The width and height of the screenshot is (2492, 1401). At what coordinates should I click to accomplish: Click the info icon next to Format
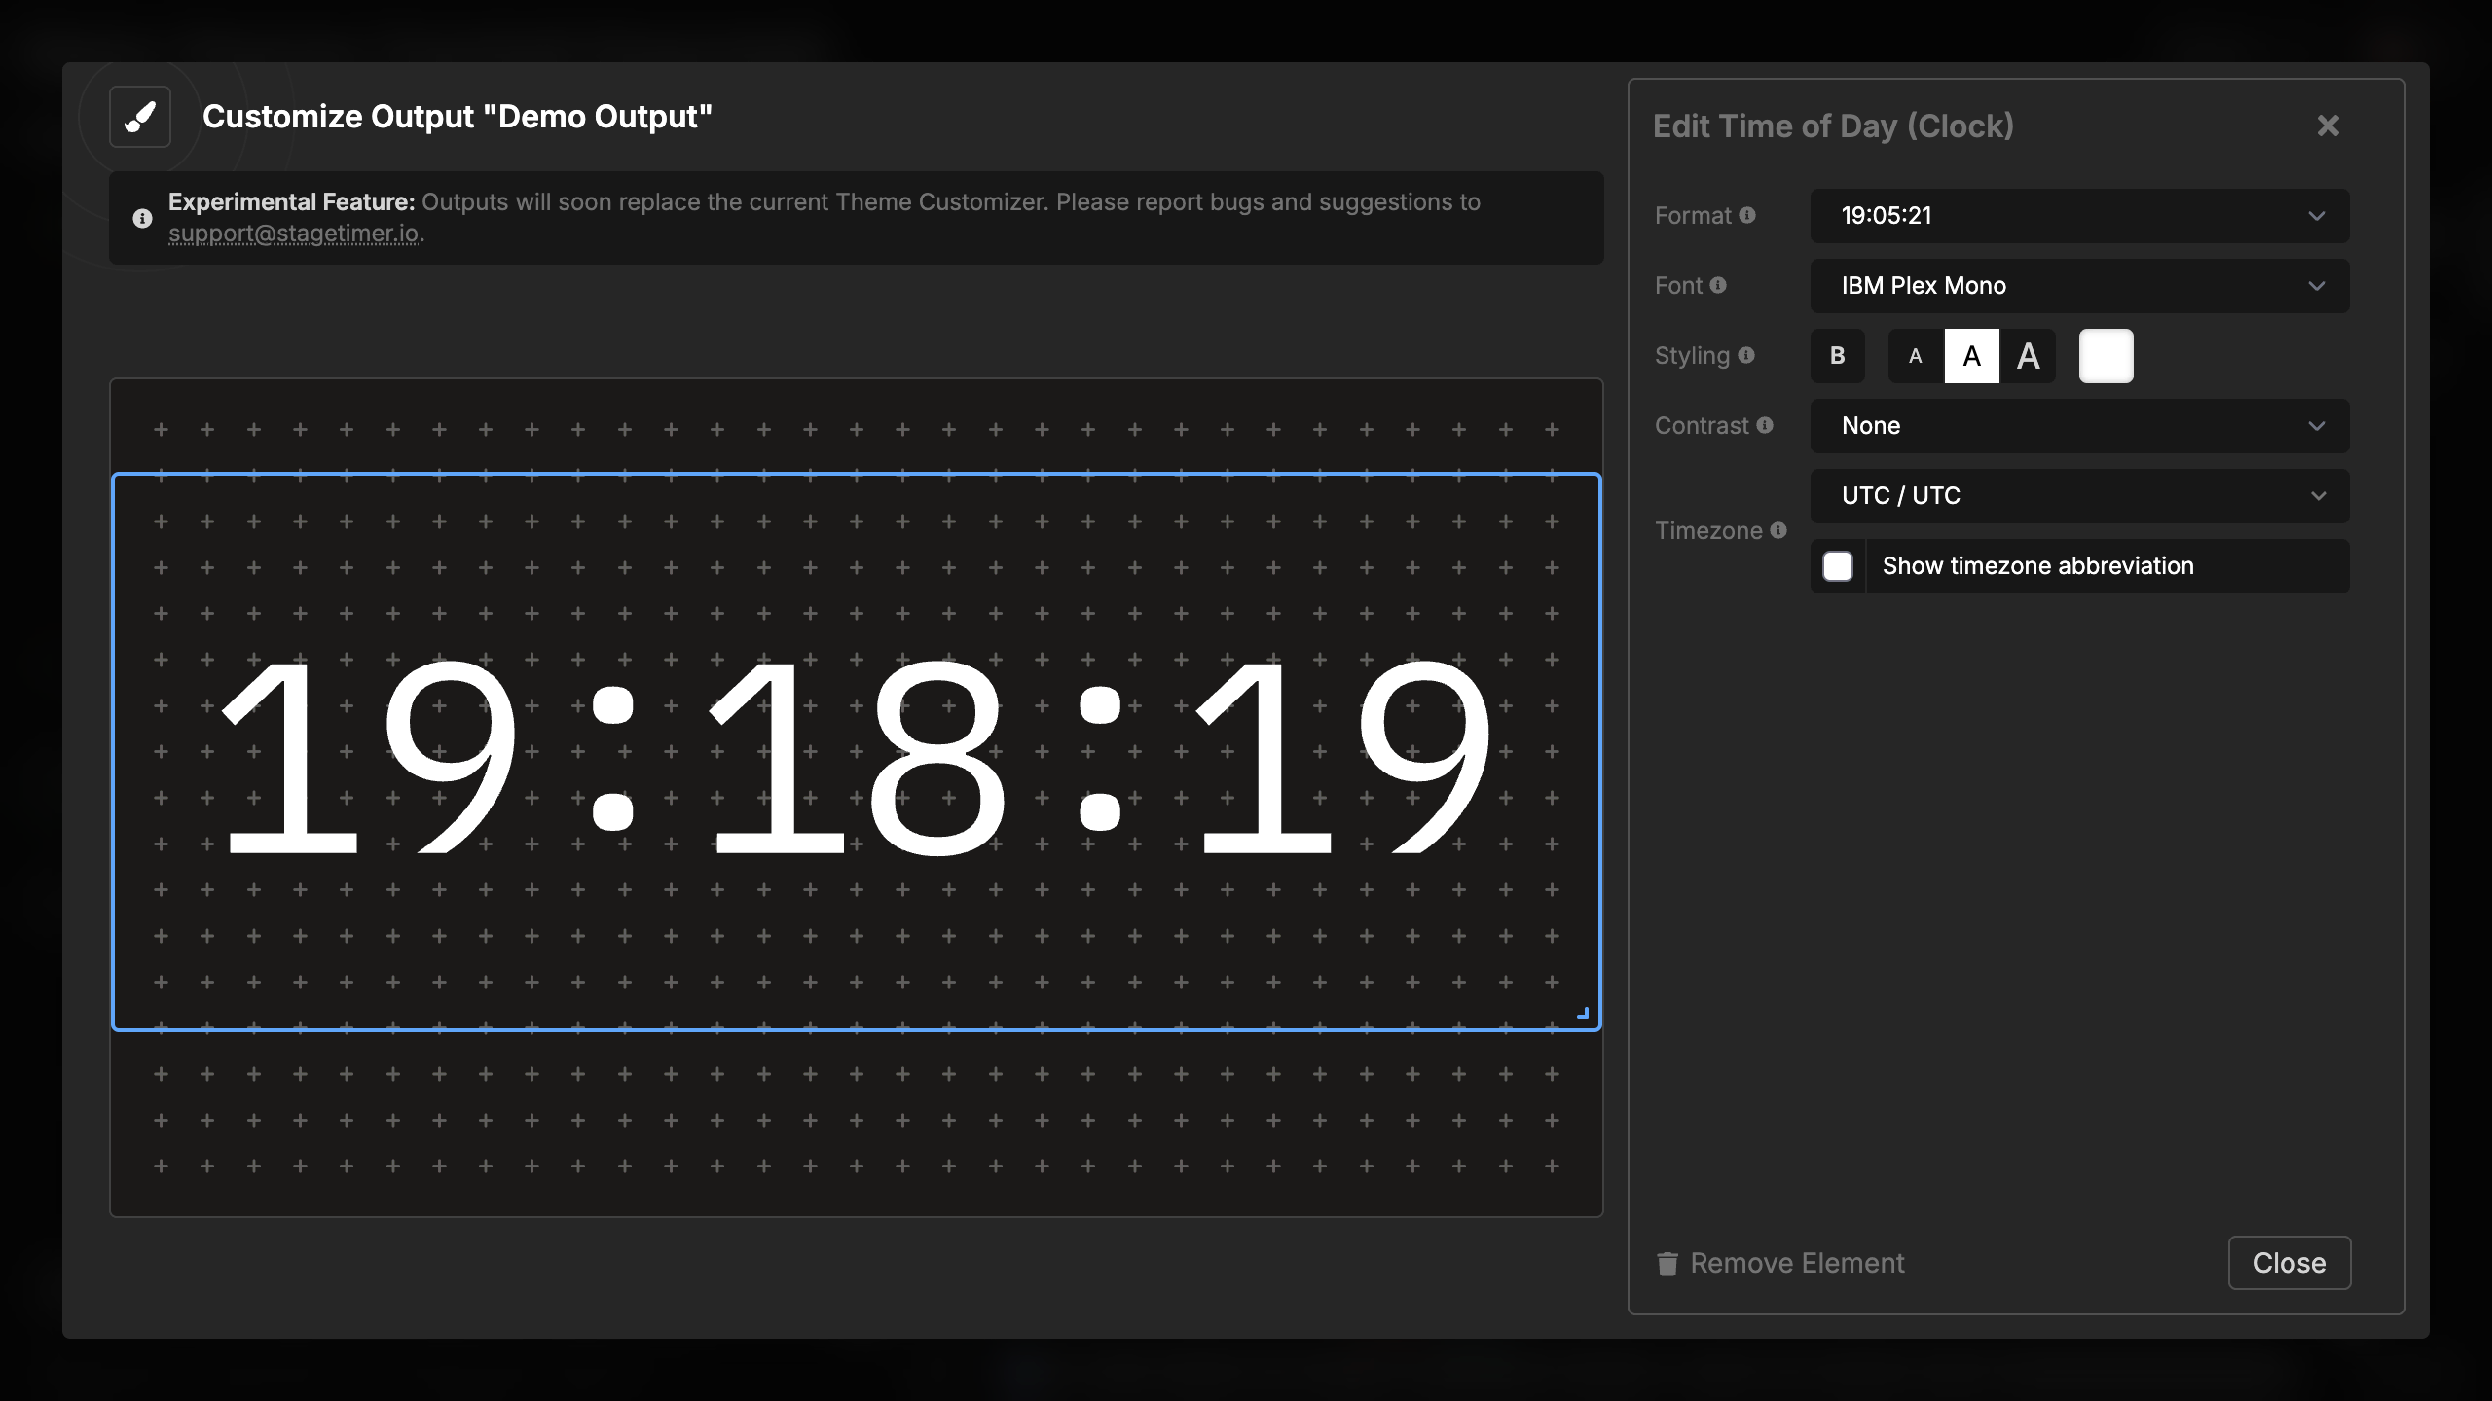pos(1748,215)
